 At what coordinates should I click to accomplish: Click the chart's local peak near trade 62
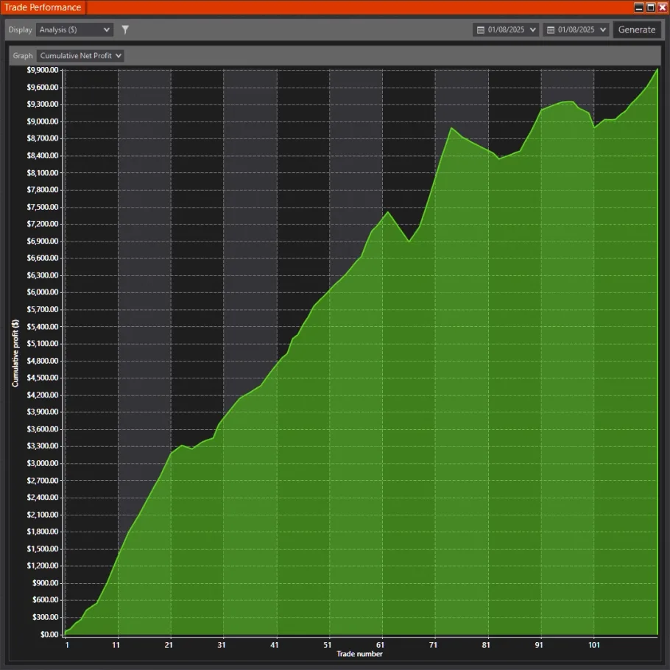click(x=388, y=212)
